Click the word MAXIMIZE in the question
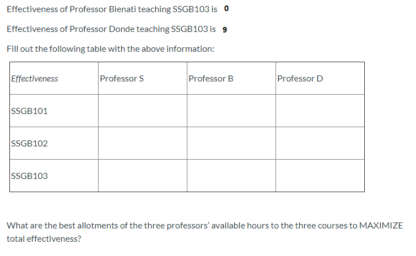Viewport: 416px width, 256px height. pos(381,226)
